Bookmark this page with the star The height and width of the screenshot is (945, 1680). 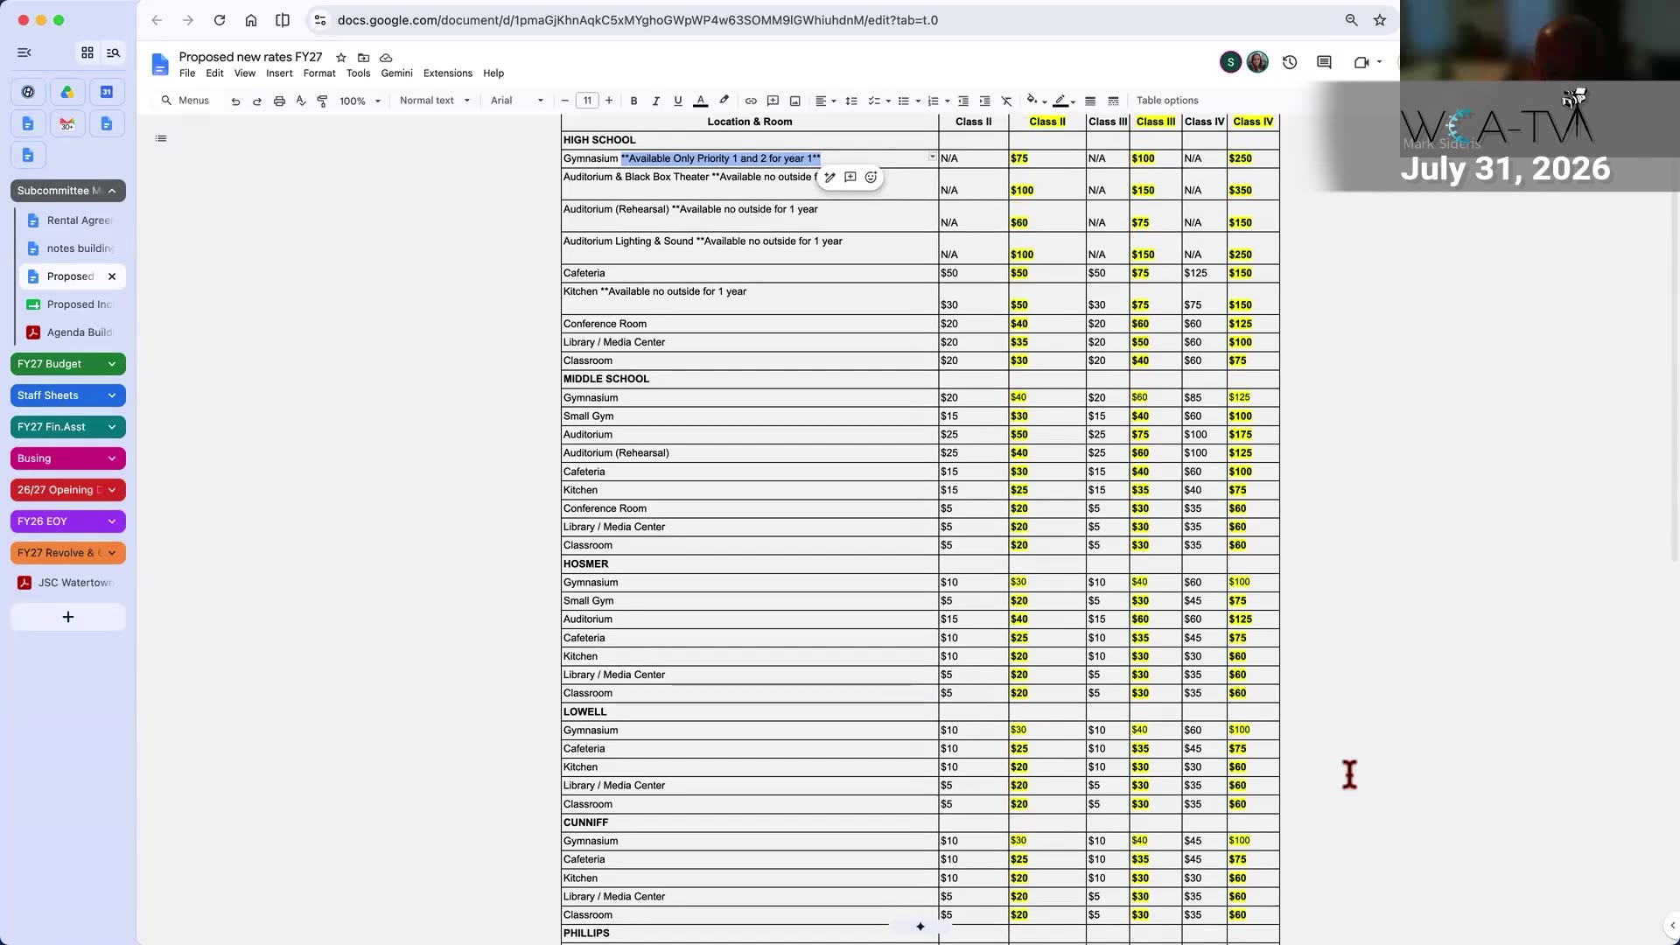[x=1380, y=20]
